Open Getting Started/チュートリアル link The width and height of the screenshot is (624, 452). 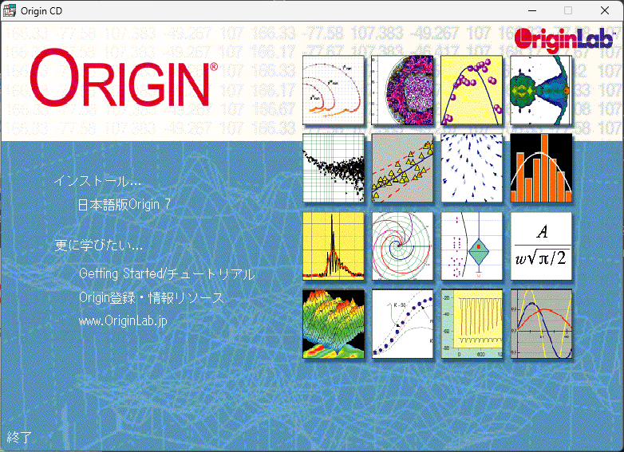167,273
